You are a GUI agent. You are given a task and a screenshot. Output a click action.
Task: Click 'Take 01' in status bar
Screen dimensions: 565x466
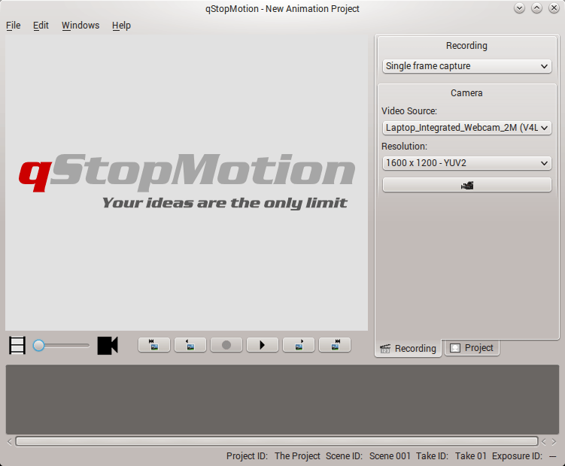(x=471, y=456)
